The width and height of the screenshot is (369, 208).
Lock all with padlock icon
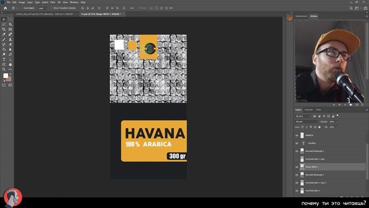[319, 127]
